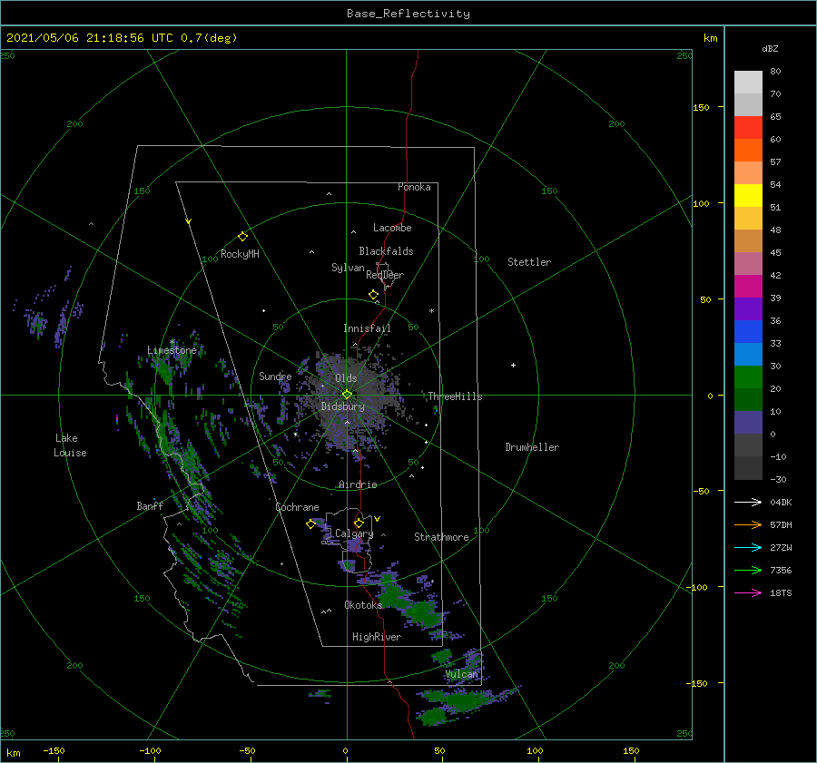Click the Airdrie label

coord(358,484)
